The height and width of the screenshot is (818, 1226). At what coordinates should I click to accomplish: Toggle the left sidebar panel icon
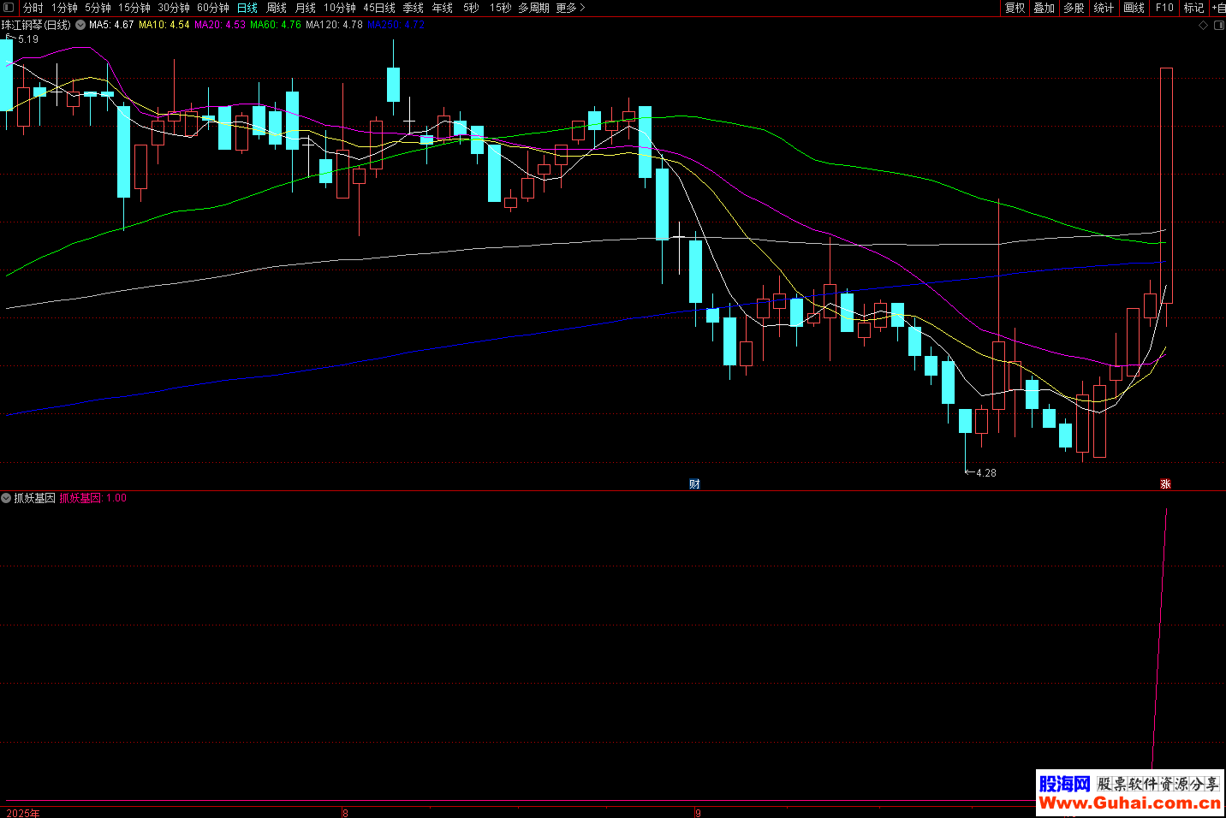[x=9, y=8]
